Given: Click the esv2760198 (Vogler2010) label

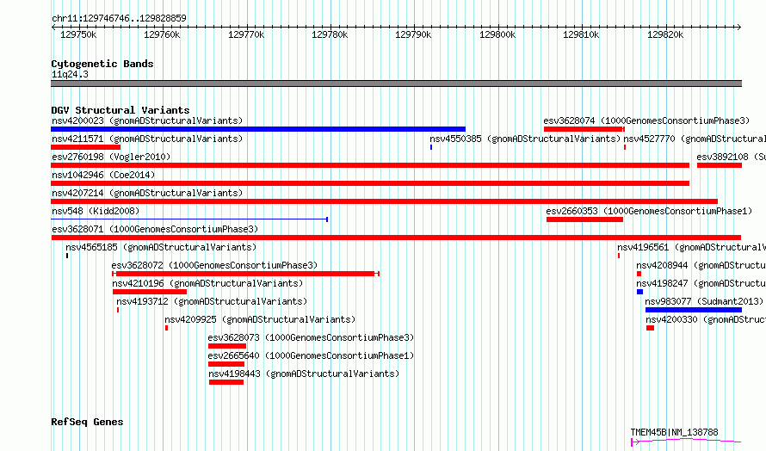Looking at the screenshot, I should [111, 157].
